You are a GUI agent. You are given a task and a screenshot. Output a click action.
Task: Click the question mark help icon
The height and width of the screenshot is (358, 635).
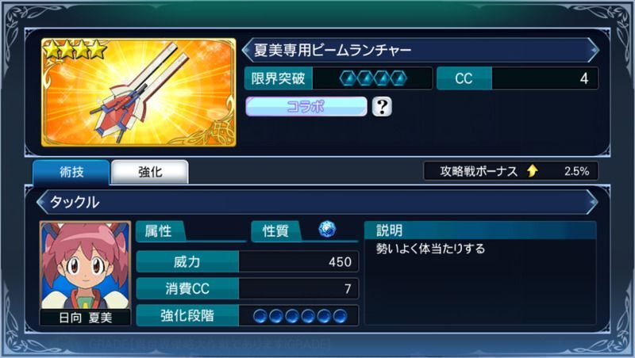(382, 107)
